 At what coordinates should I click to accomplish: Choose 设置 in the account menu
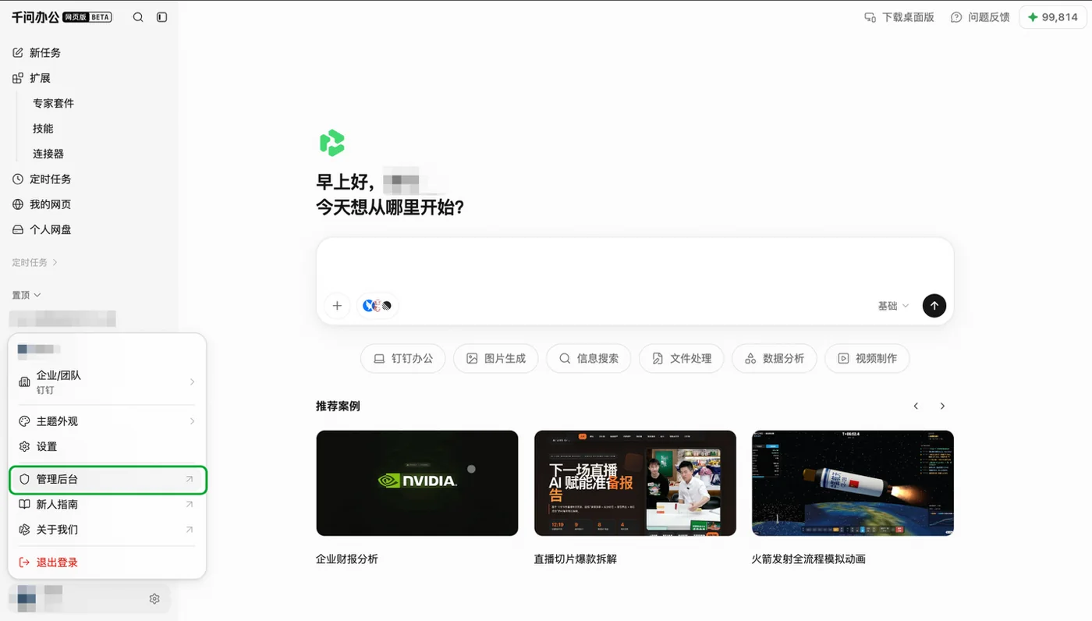coord(107,446)
